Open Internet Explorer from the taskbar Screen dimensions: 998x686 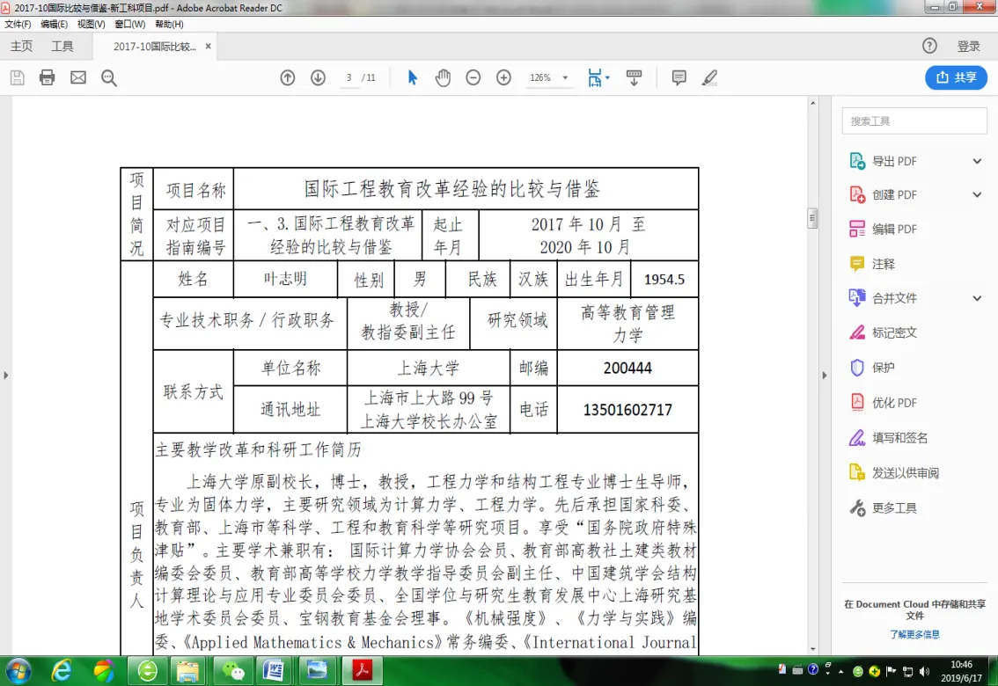[x=62, y=671]
